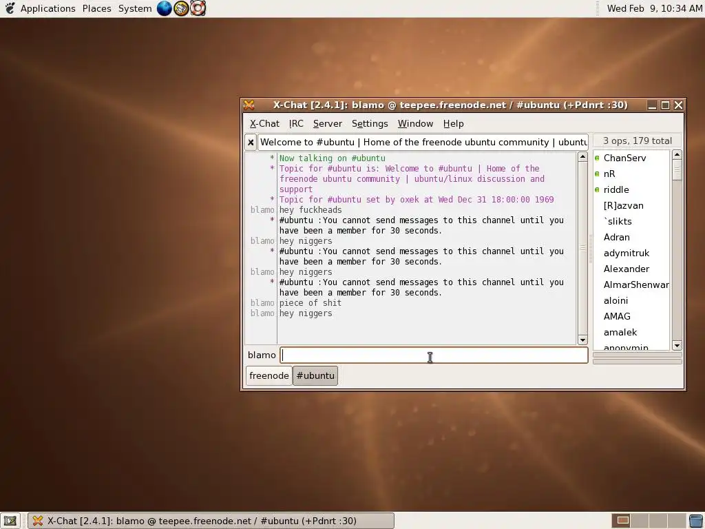Select AlmarShenwar in the user list
The height and width of the screenshot is (529, 705).
coord(632,284)
